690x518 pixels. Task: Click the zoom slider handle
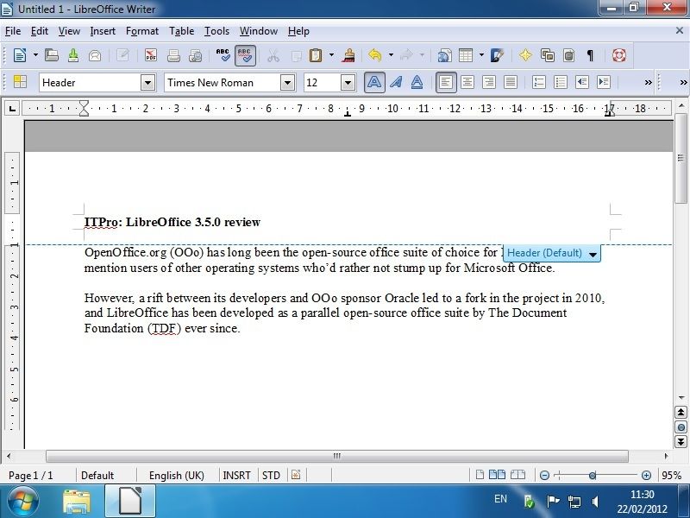(x=593, y=476)
